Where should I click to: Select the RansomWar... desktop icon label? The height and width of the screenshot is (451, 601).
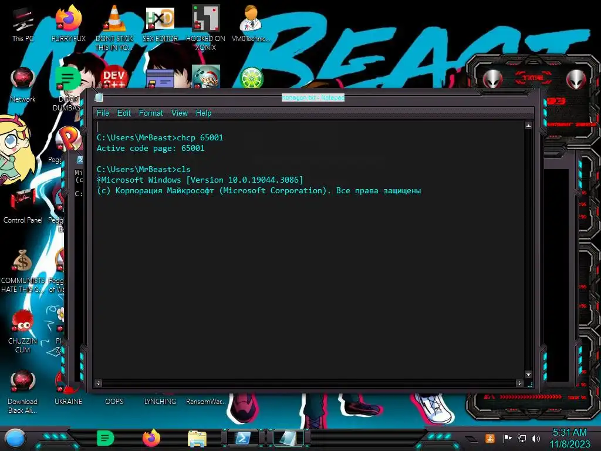(x=206, y=402)
